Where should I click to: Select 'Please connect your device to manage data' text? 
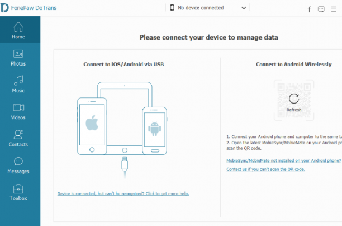209,37
